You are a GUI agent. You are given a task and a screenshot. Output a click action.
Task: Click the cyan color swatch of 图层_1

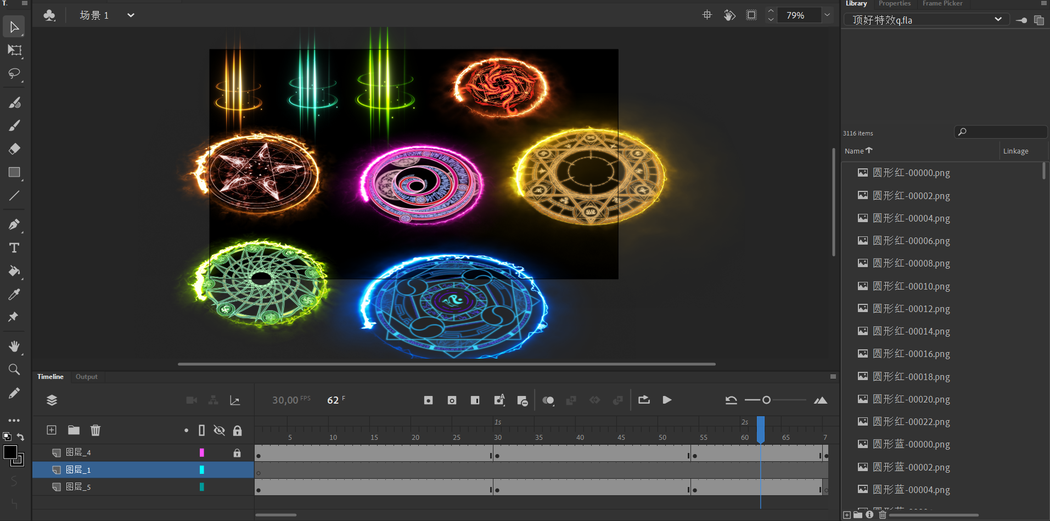coord(202,470)
